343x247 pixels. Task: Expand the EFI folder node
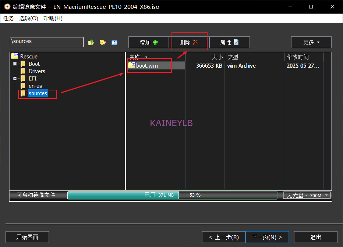pos(15,78)
